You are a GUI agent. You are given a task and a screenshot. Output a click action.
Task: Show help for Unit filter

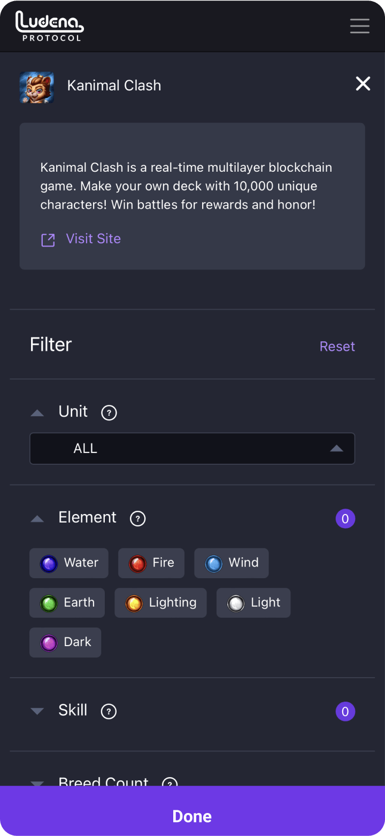[x=109, y=412]
